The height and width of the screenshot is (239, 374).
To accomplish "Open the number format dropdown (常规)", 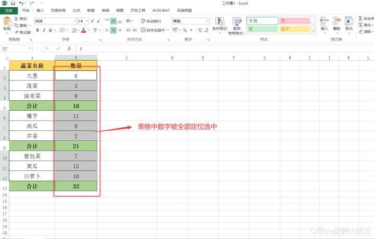I will coord(208,21).
